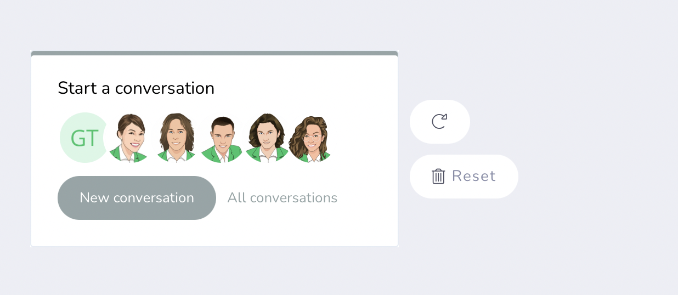Select the agent with dark wavy shoulder-length hair
This screenshot has width=678, height=295.
point(267,138)
